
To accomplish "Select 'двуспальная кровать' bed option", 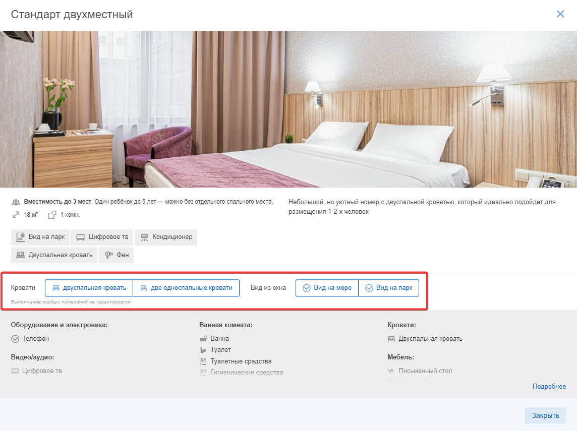I will click(89, 288).
